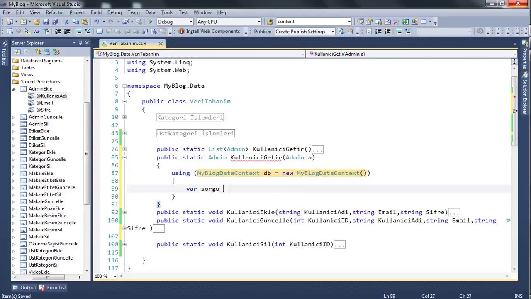Open the Create Publish Settings dropdown
This screenshot has height=299, width=531.
[x=333, y=32]
